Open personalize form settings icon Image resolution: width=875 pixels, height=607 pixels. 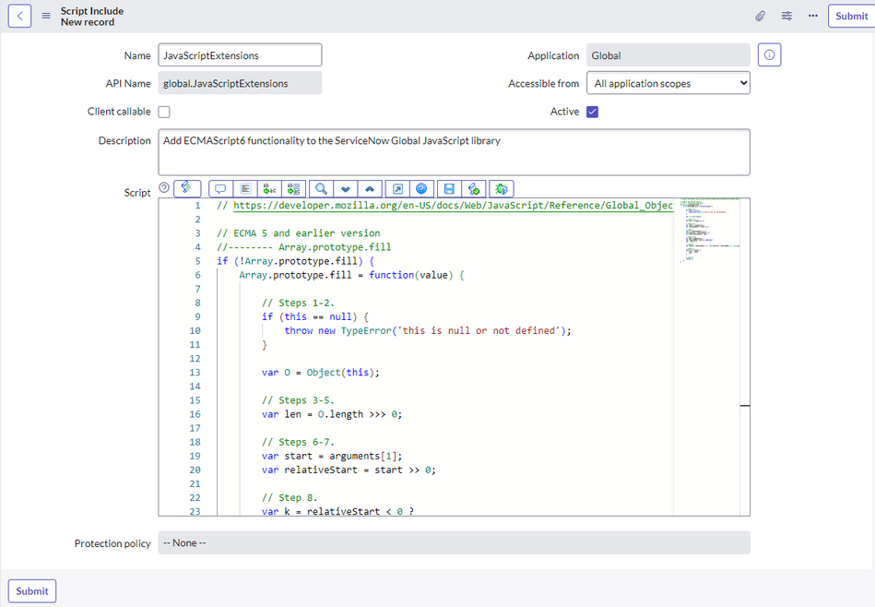[786, 16]
